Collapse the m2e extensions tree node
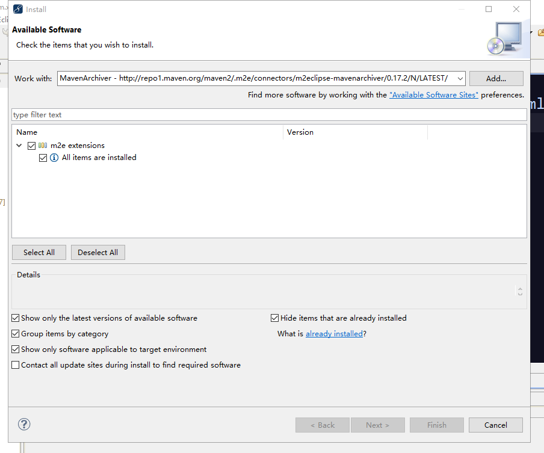 pos(19,146)
